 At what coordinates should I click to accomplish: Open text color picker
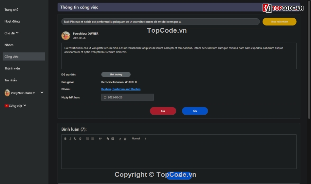(120, 139)
